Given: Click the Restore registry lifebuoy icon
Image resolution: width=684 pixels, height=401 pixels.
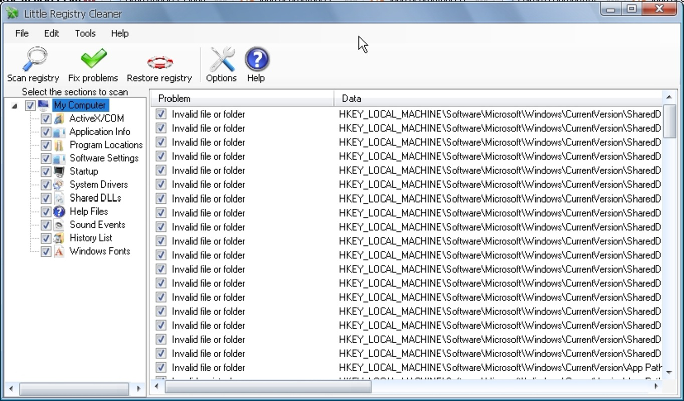Looking at the screenshot, I should tap(160, 63).
